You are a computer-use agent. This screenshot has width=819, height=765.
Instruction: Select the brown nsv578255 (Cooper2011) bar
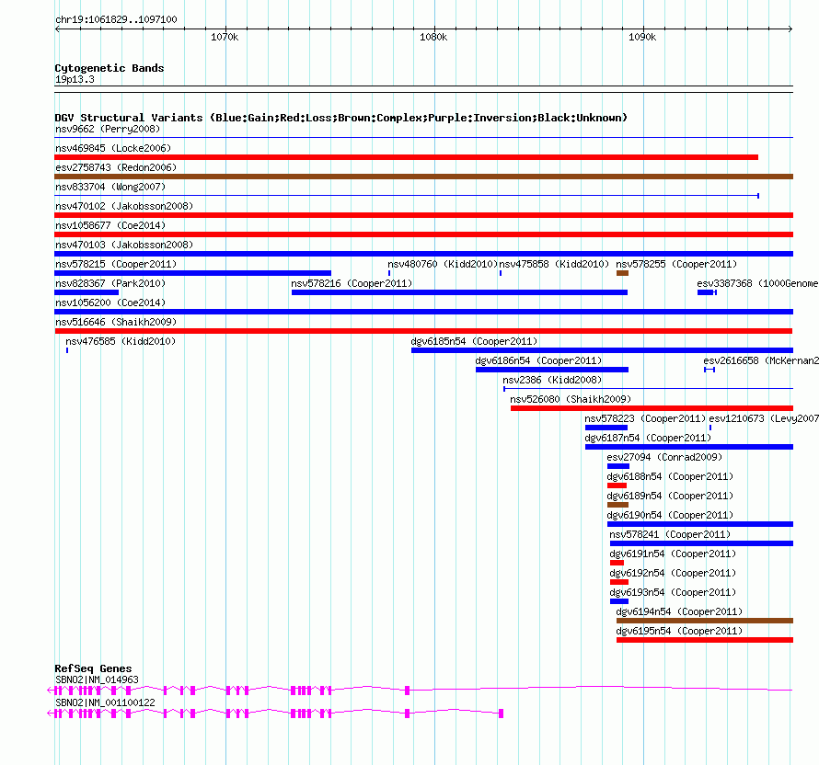pos(622,273)
